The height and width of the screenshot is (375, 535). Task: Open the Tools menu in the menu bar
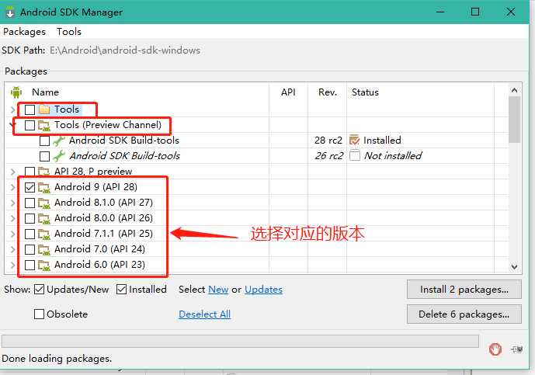click(x=69, y=32)
